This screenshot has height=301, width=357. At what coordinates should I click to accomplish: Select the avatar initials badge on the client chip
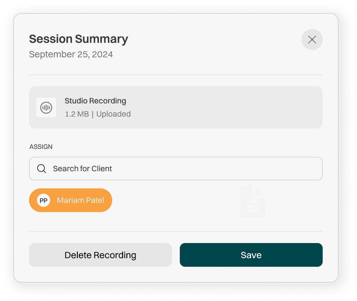(43, 200)
